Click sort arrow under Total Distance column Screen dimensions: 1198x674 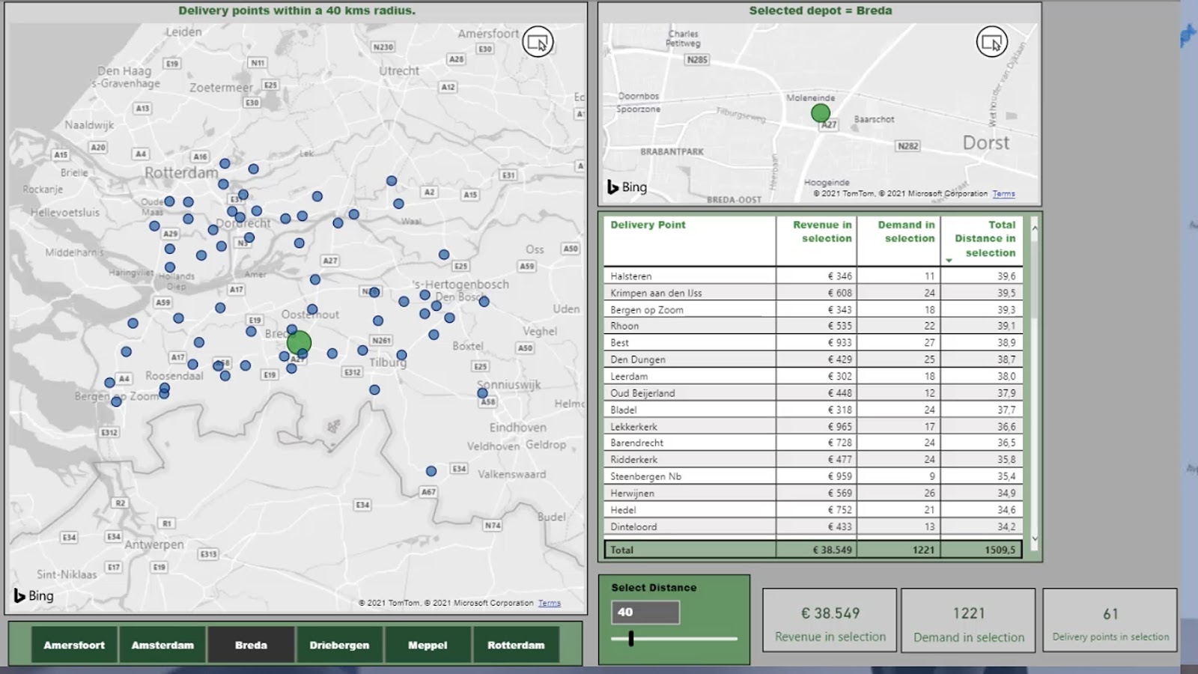point(949,261)
